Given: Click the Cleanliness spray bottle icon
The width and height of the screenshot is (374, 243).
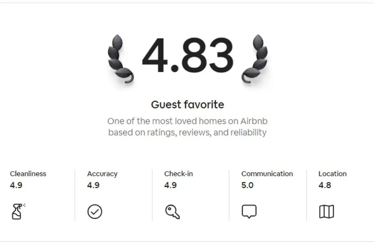Looking at the screenshot, I should point(18,211).
